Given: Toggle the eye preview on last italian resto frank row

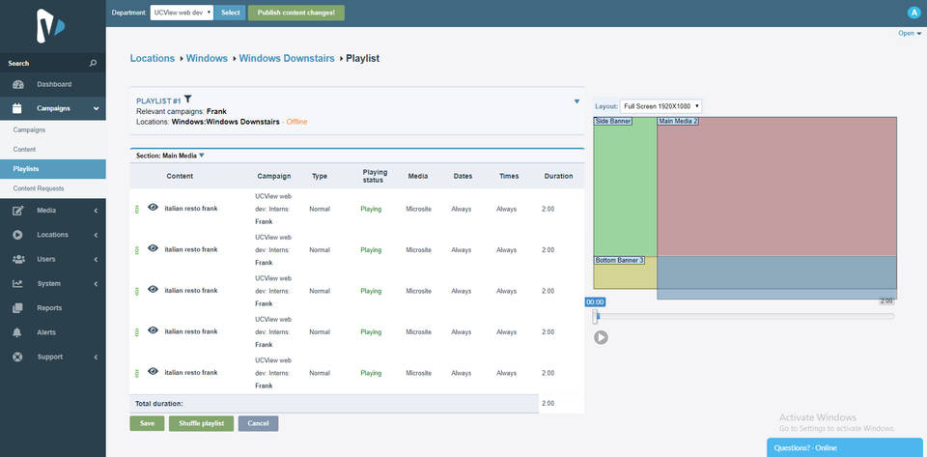Looking at the screenshot, I should (153, 371).
